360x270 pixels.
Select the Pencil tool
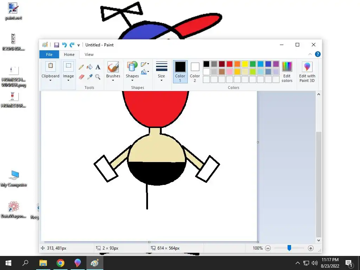click(81, 67)
